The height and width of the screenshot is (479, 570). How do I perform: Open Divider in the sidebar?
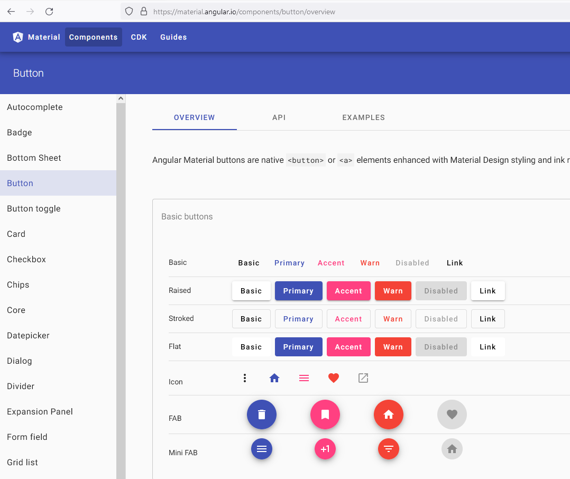[58, 386]
